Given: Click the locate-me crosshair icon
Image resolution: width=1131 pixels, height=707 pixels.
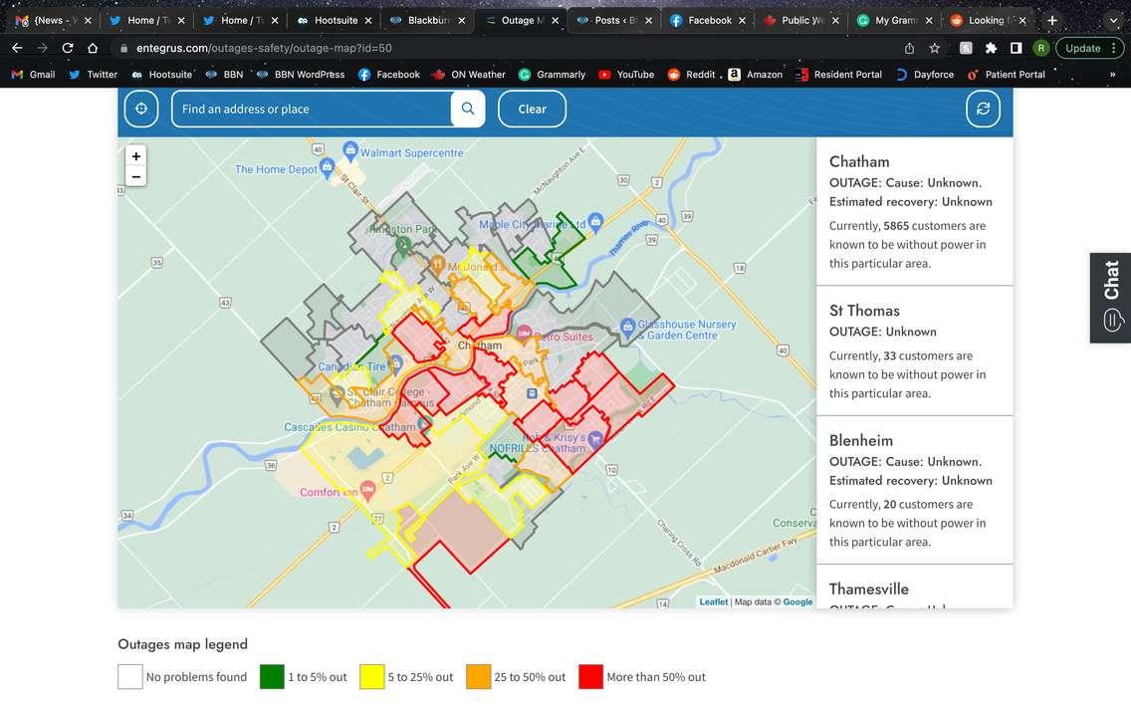Looking at the screenshot, I should 141,109.
